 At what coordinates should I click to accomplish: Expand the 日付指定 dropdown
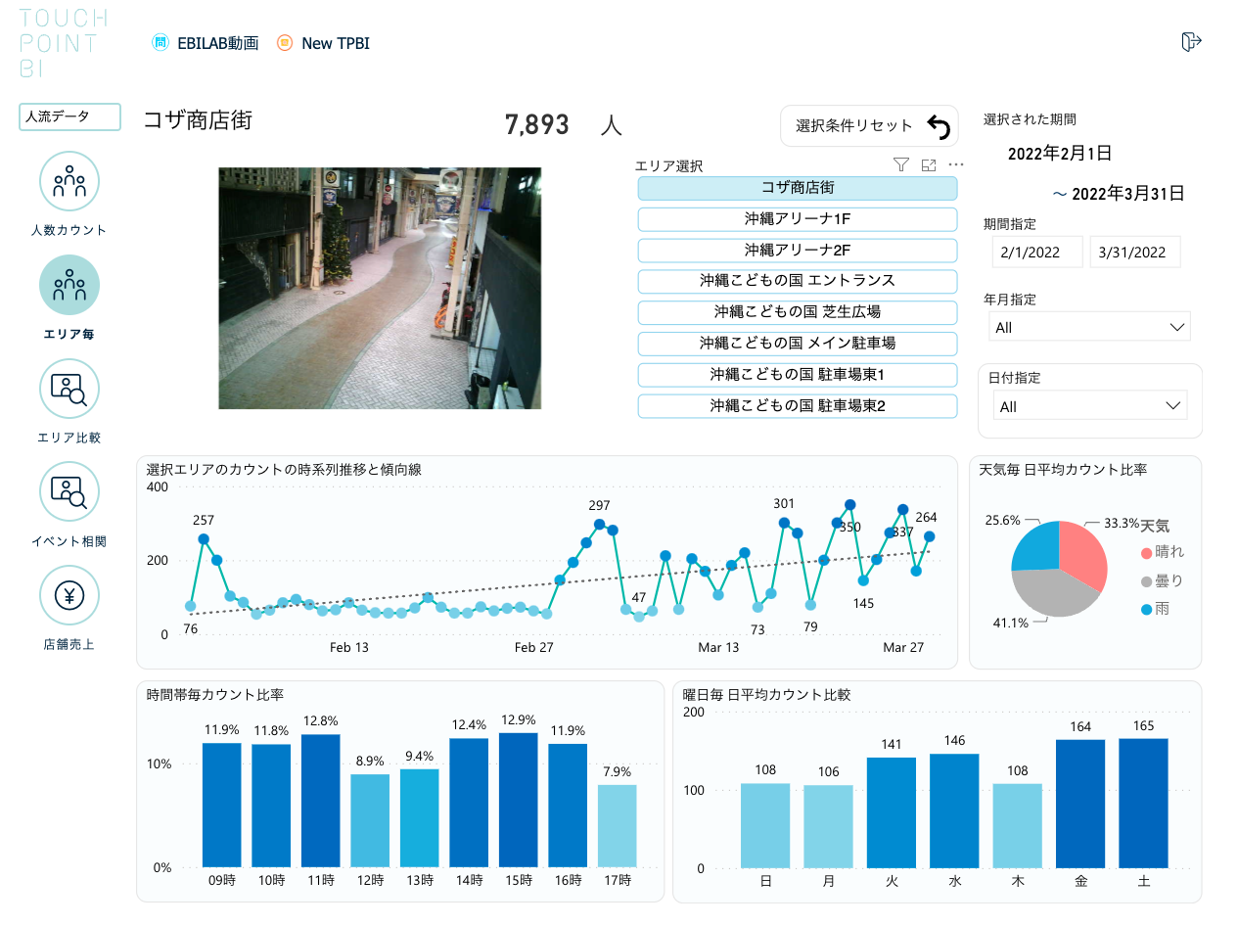[x=1089, y=405]
